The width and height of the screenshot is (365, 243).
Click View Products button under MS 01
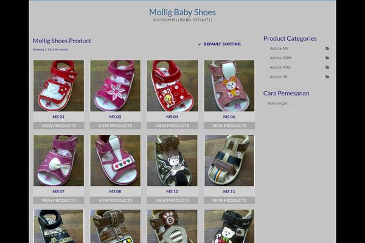pyautogui.click(x=58, y=126)
